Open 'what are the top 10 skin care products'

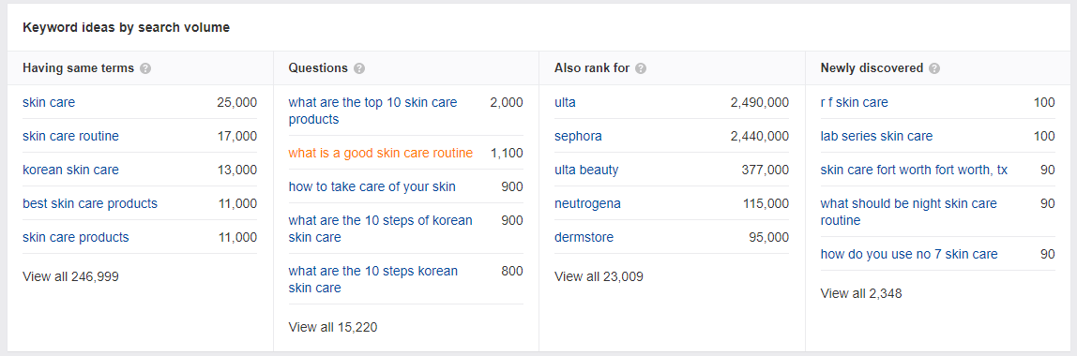point(373,111)
